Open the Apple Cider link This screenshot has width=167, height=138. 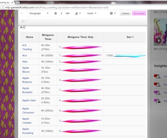(29, 100)
